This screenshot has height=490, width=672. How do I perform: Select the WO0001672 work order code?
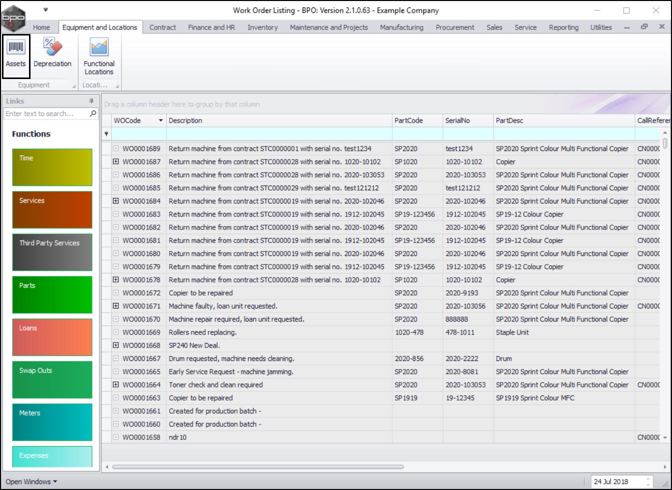pos(142,293)
